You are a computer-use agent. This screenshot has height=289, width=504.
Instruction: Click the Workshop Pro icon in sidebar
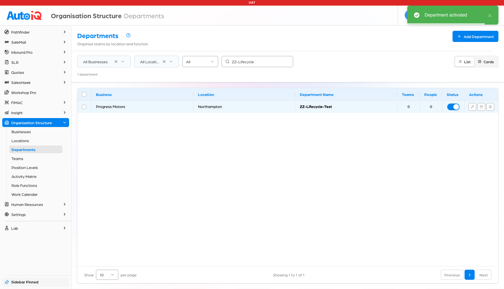7,93
